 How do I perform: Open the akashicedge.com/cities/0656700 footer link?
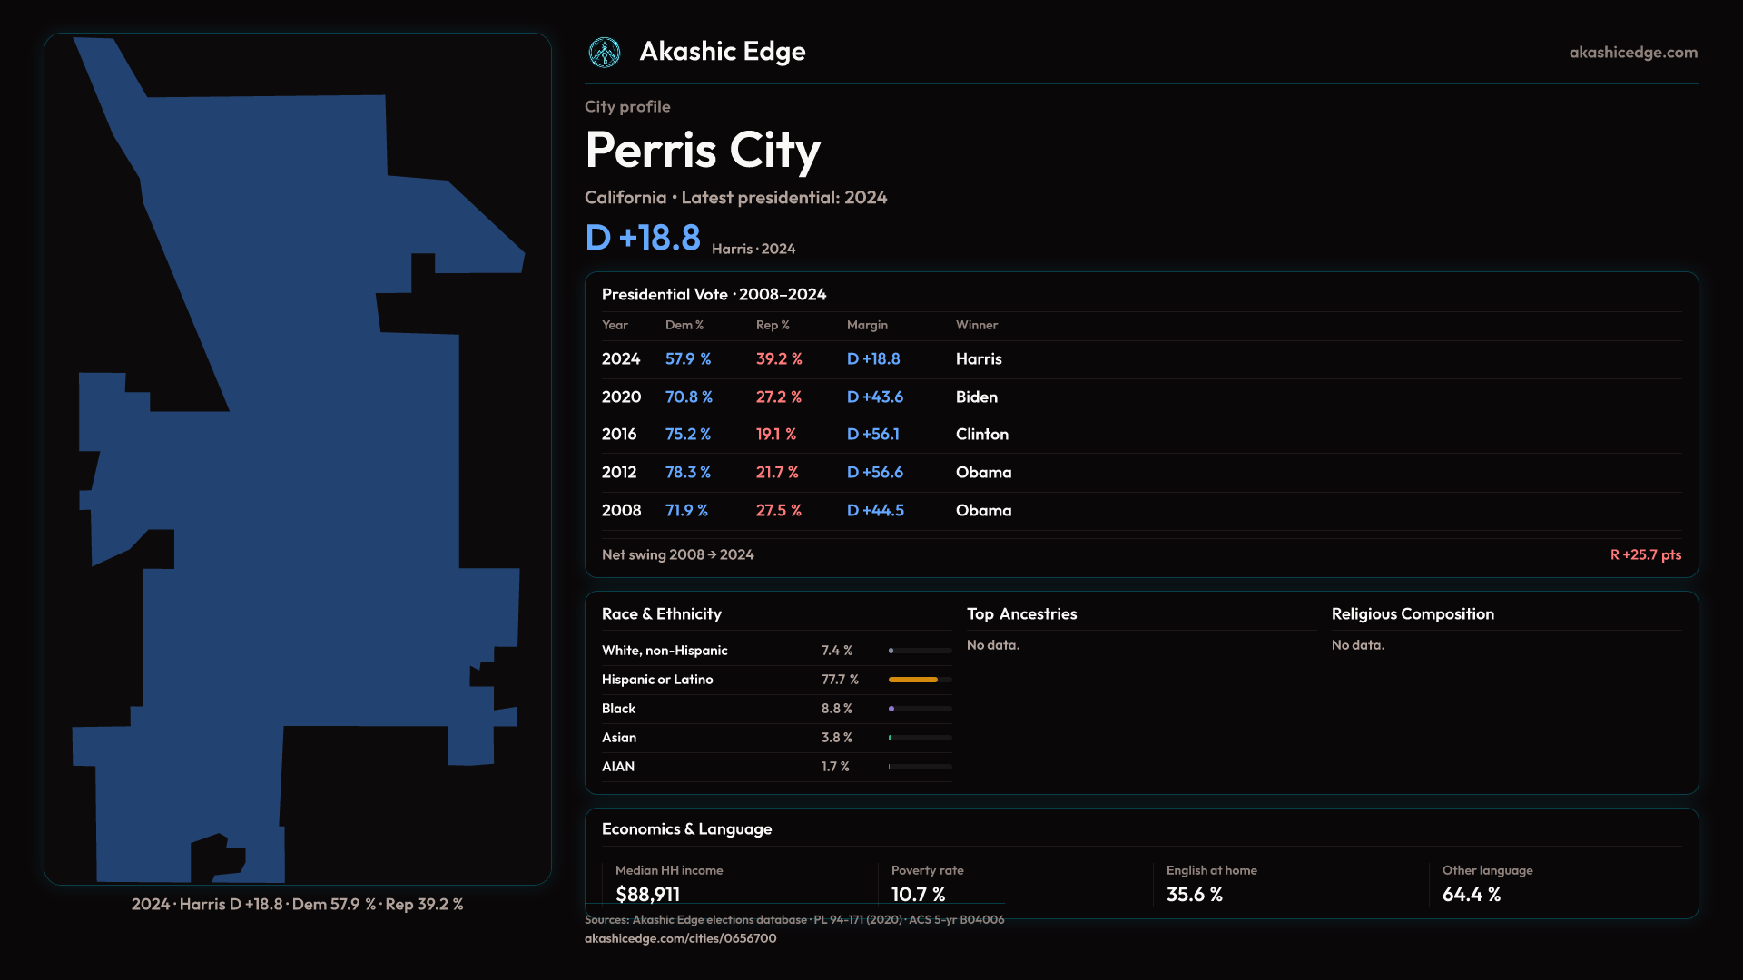(680, 938)
